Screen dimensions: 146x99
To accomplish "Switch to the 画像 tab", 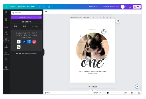I will pos(15,26).
